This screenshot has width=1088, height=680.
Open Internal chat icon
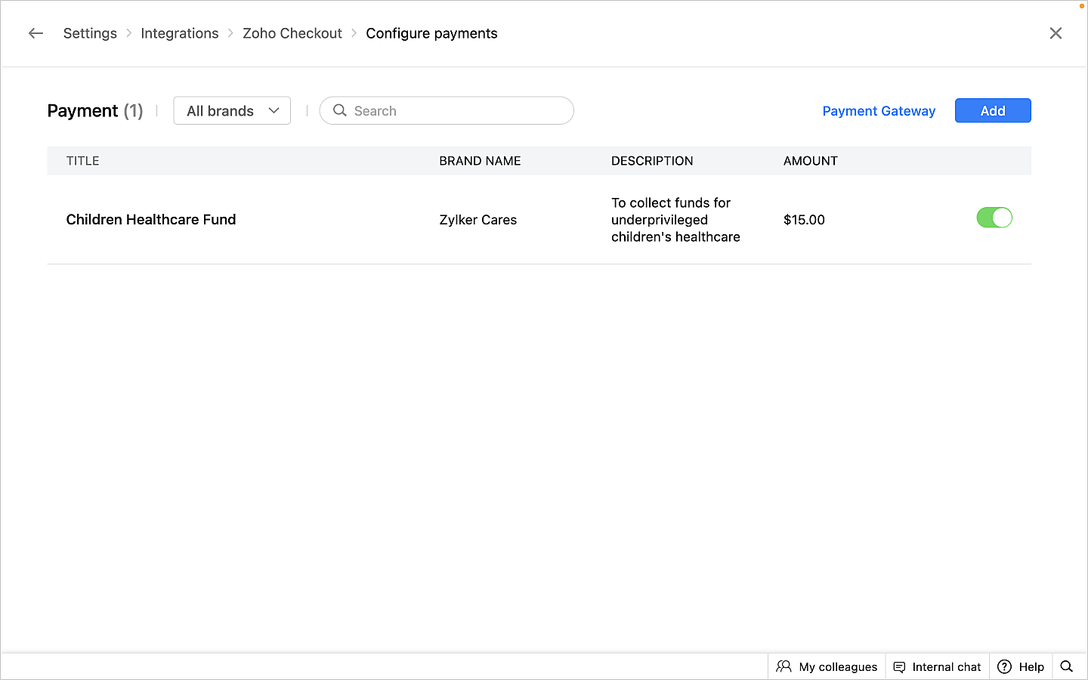tap(899, 666)
